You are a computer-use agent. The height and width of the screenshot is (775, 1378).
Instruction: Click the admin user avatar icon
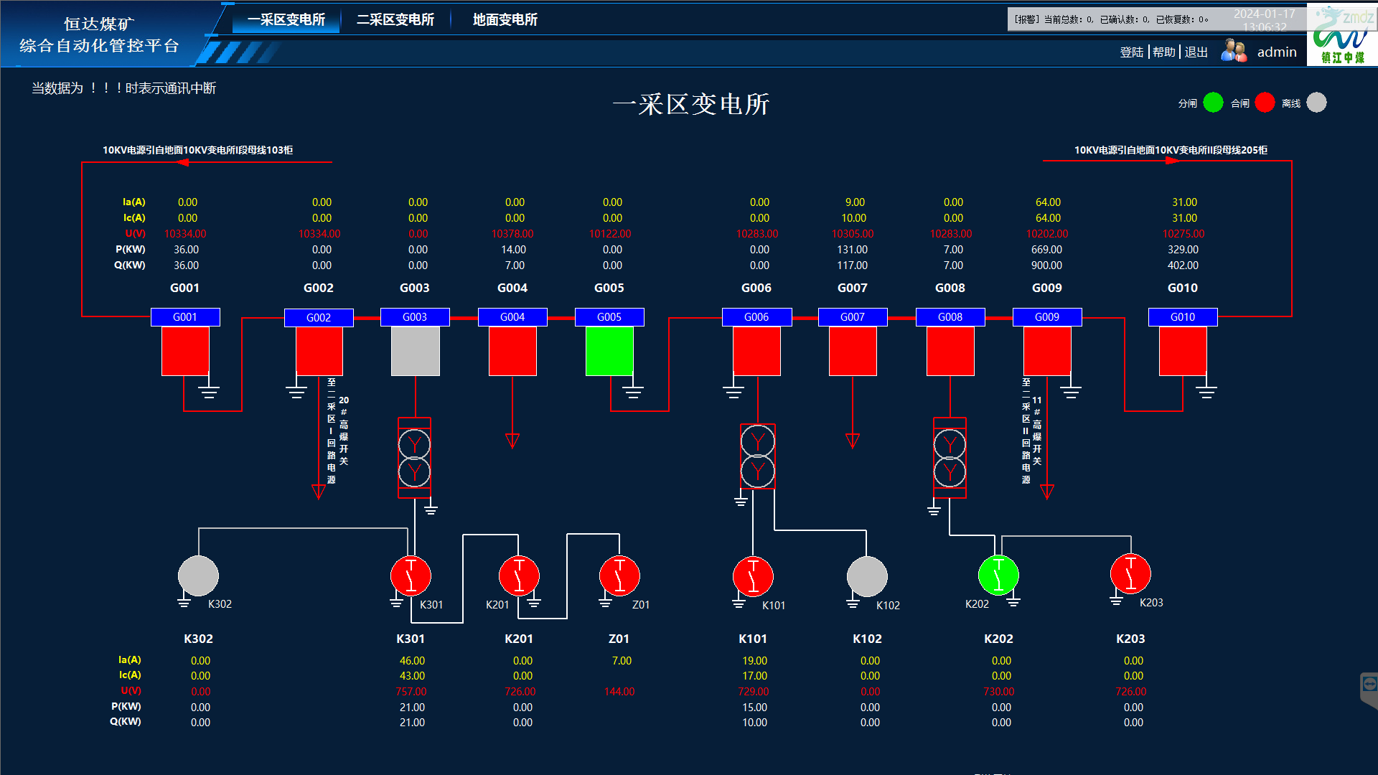coord(1233,51)
